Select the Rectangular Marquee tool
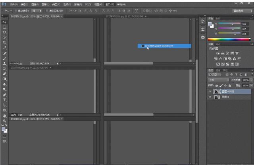254x165 pixels. [x=4, y=27]
